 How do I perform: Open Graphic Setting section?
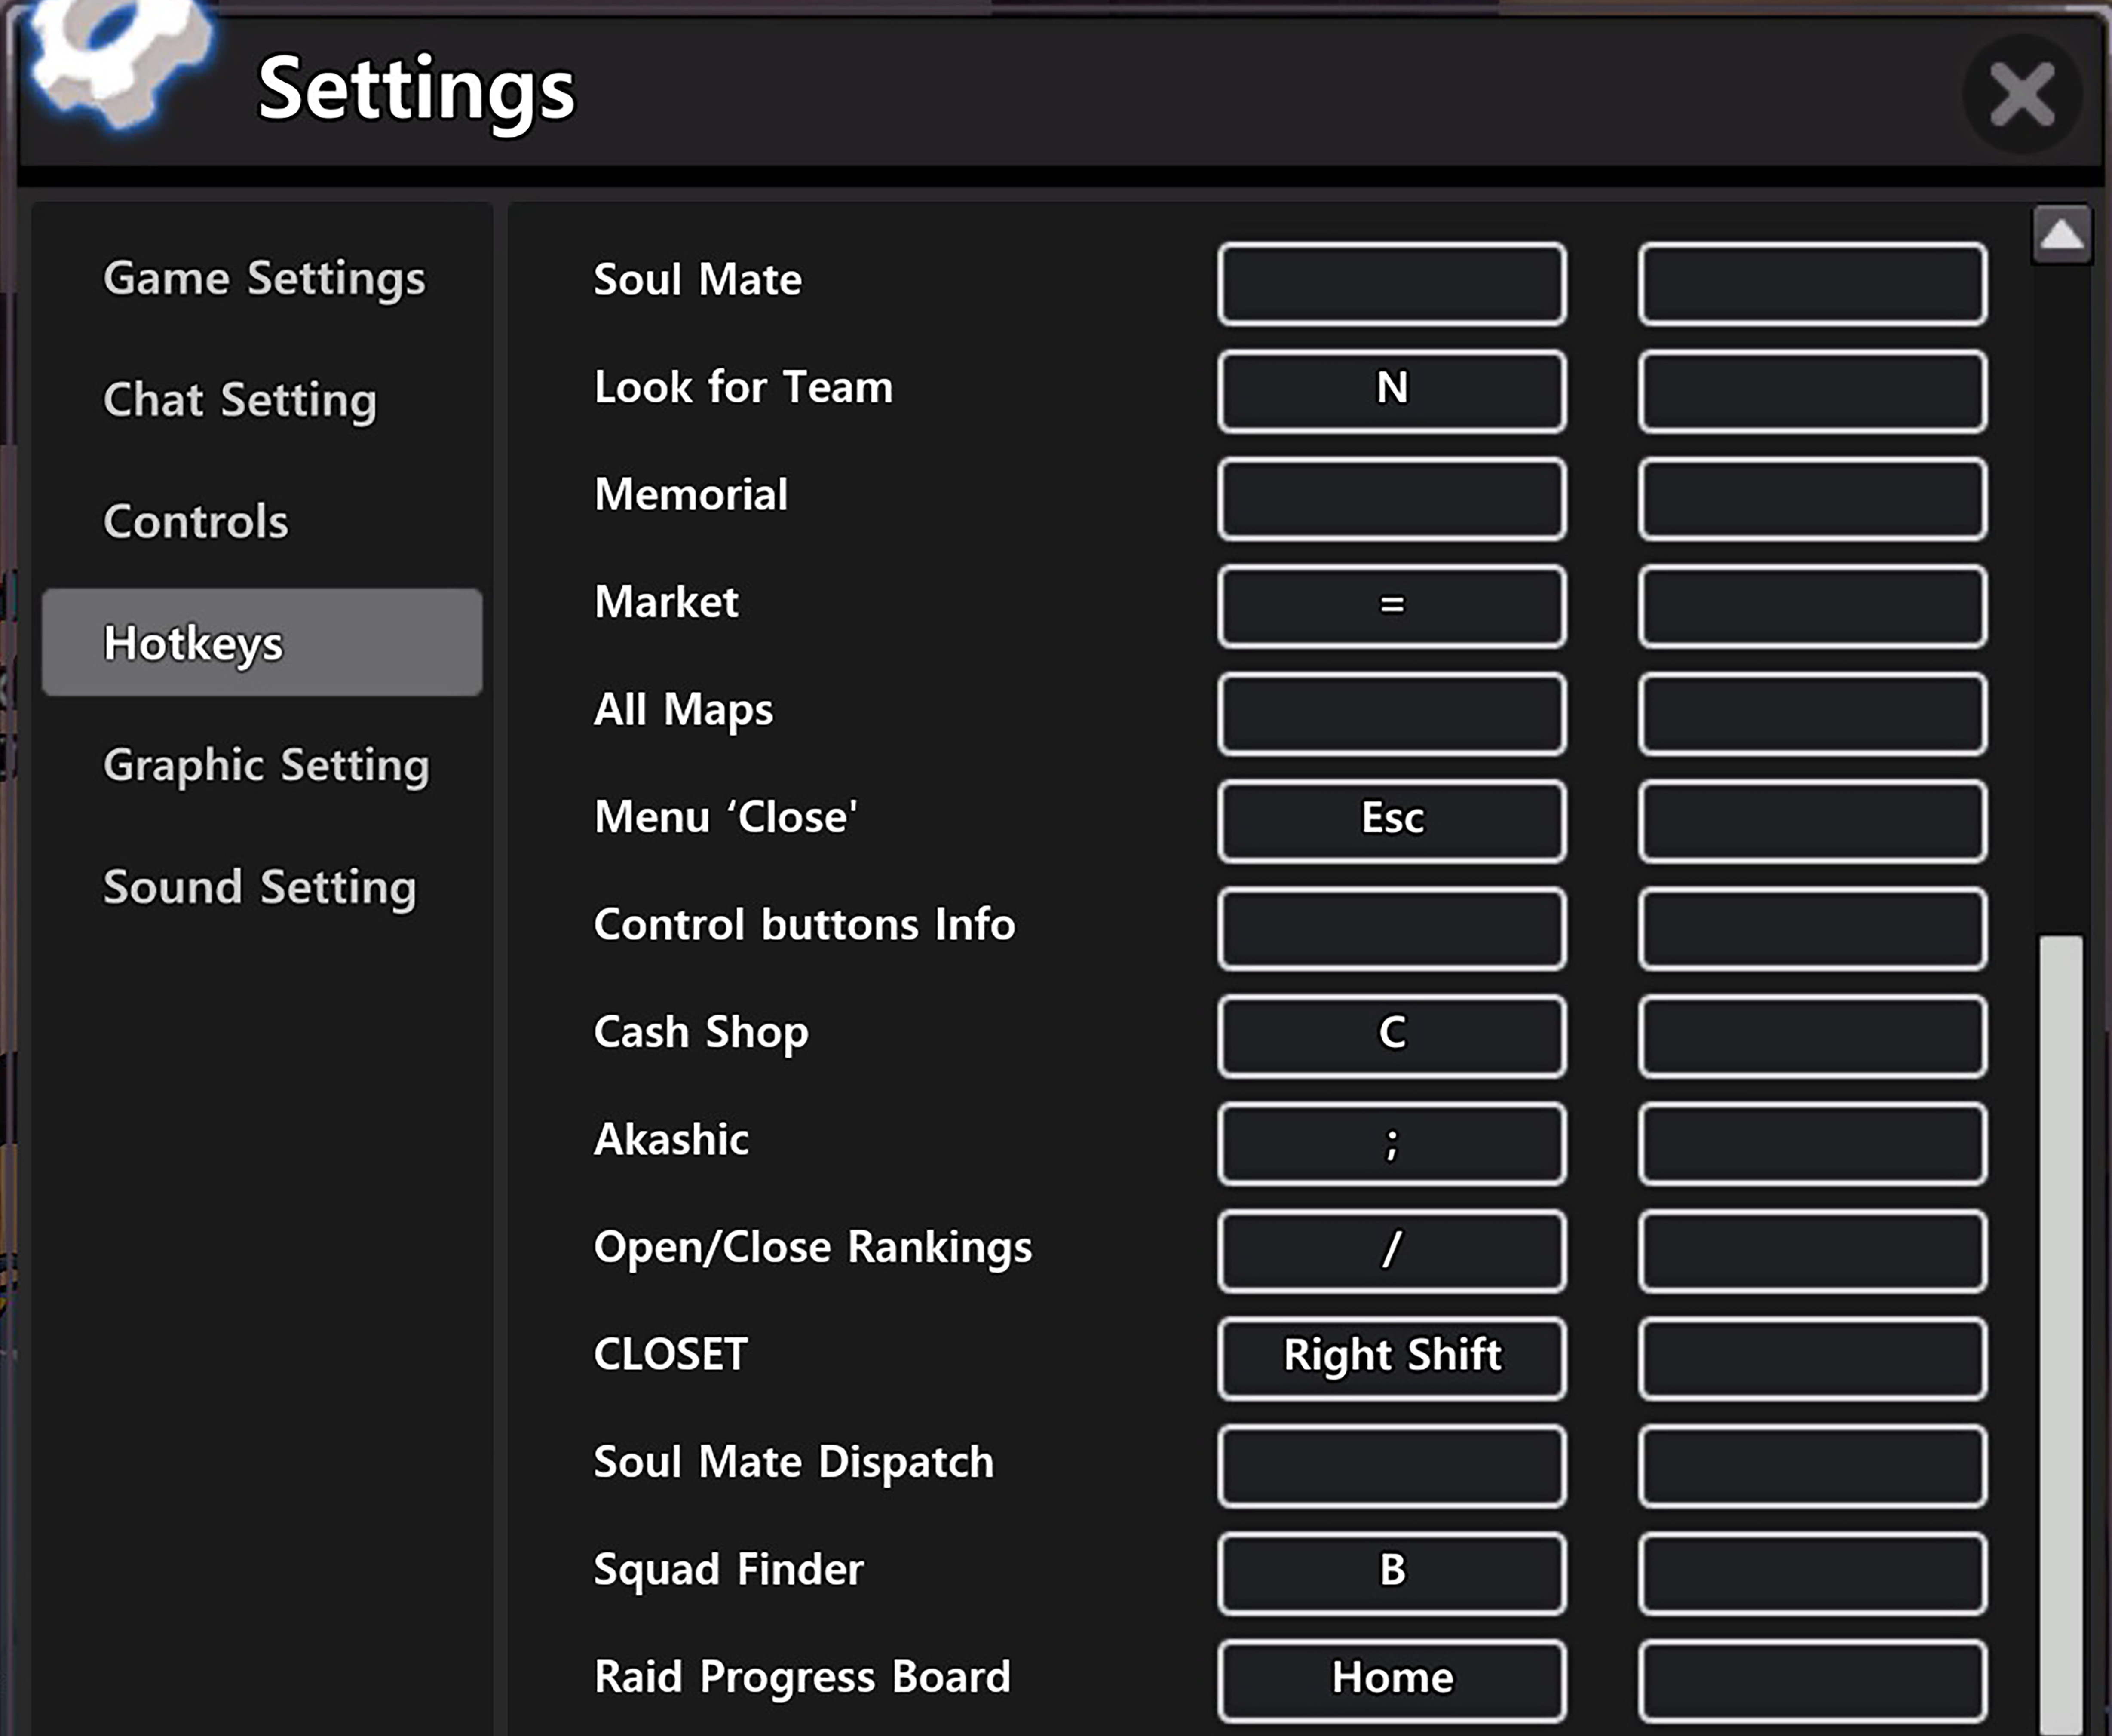click(x=266, y=765)
